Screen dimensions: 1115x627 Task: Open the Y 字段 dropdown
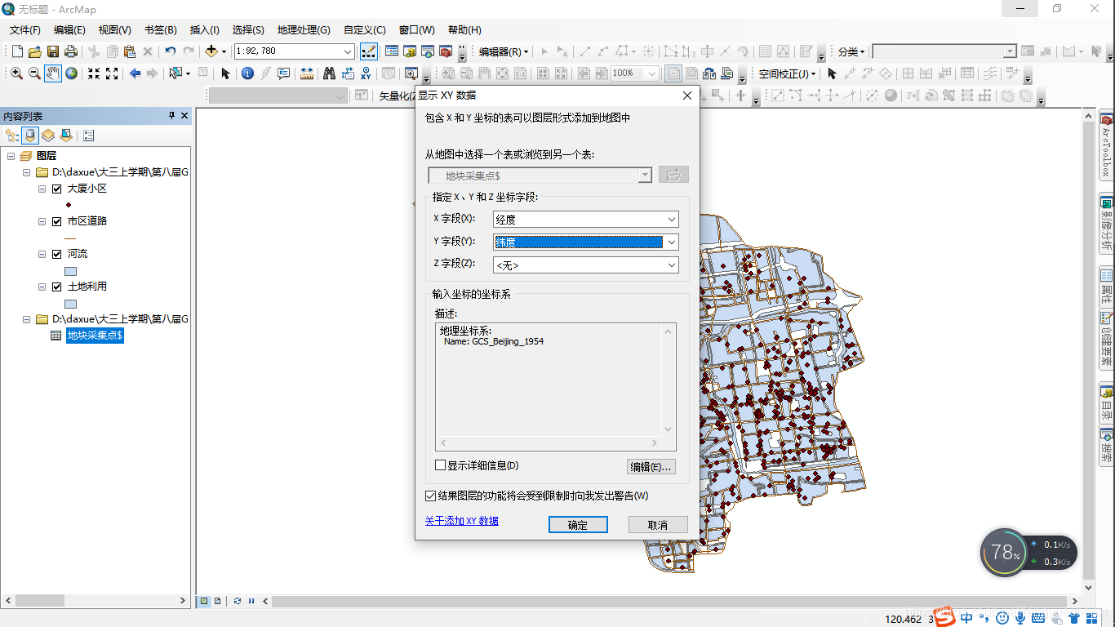tap(672, 242)
